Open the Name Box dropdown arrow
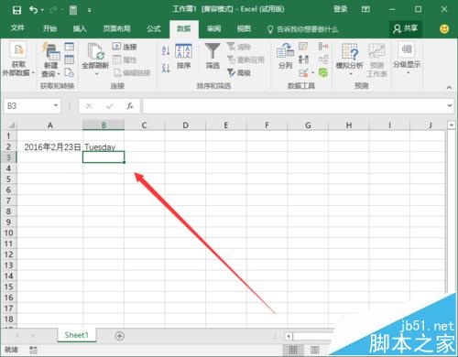458x357 pixels. point(56,105)
